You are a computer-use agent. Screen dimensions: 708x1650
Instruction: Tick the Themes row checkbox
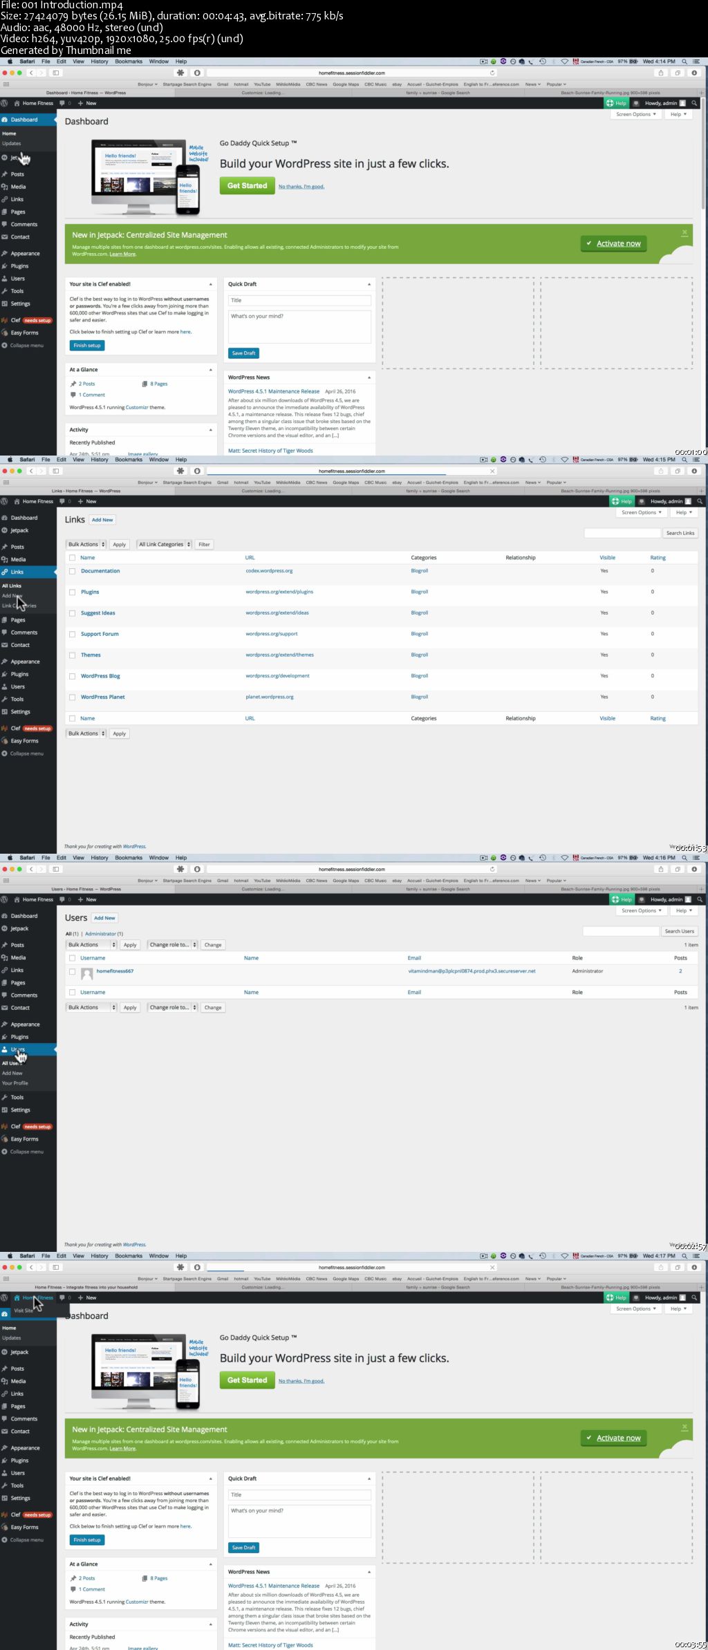tap(72, 655)
